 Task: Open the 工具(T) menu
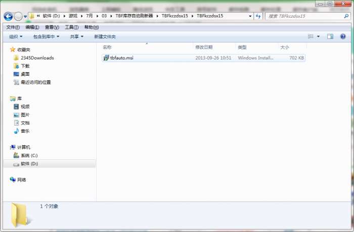pyautogui.click(x=72, y=27)
